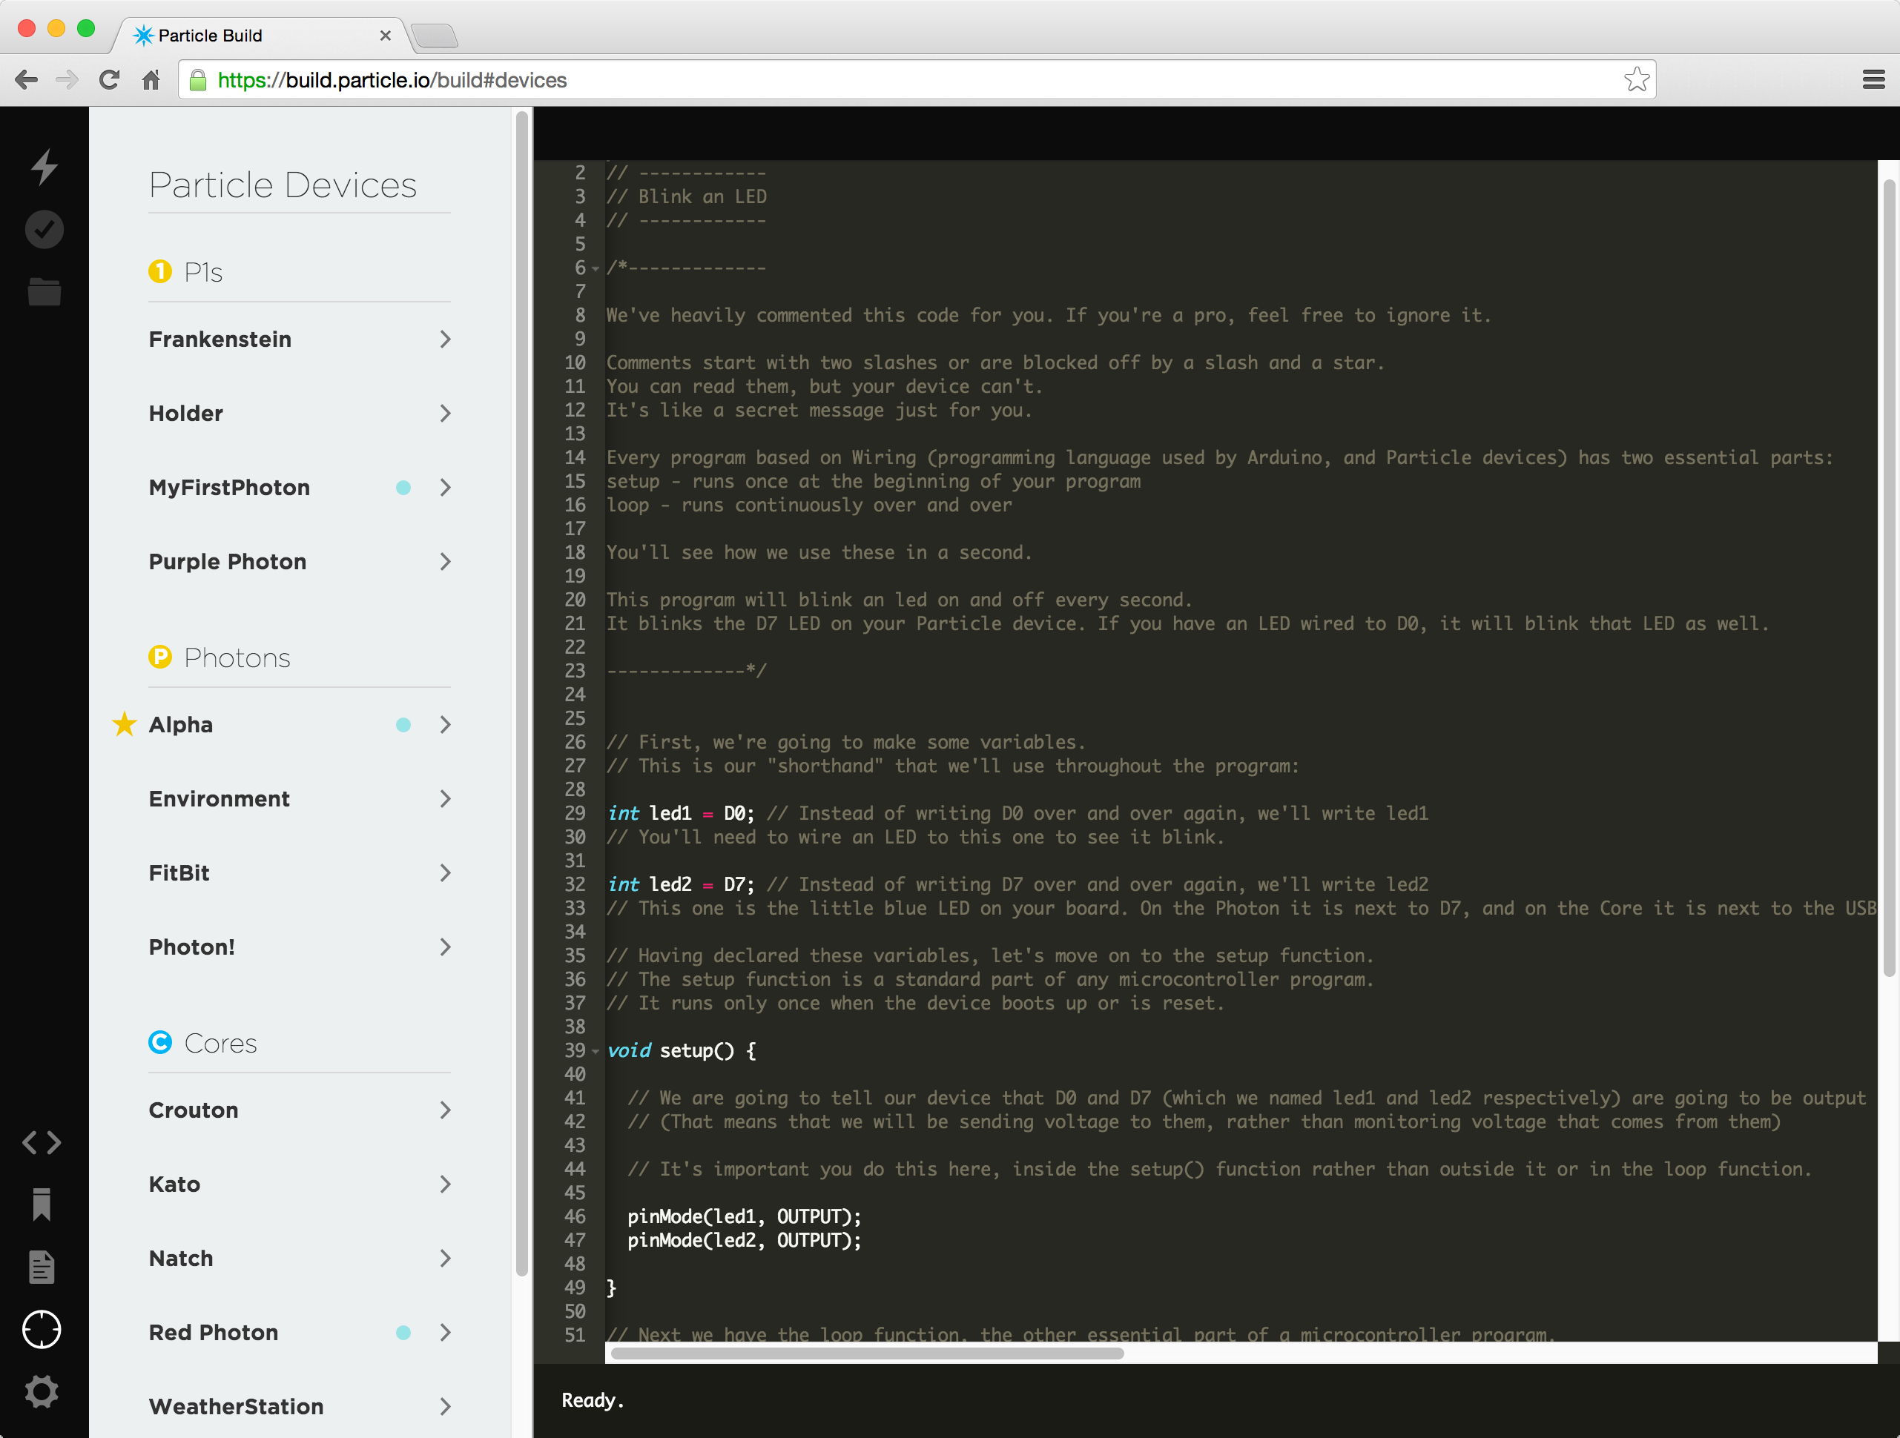Click the 'pinMode(led1, OUTPUT);' code line

point(744,1216)
